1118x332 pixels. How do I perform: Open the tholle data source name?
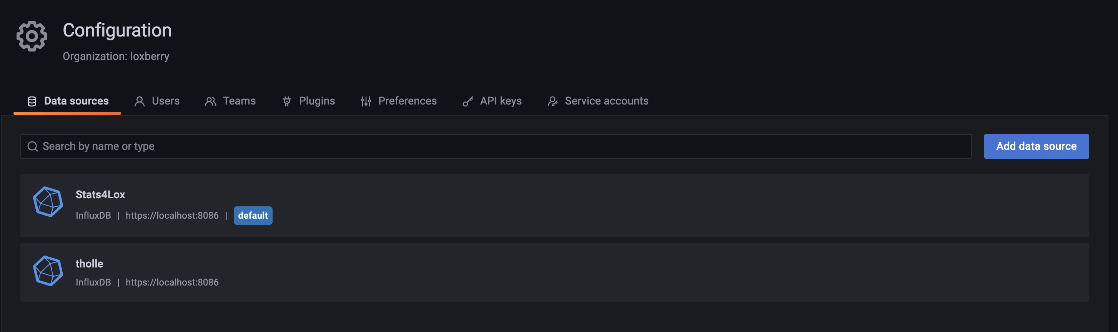click(x=90, y=264)
